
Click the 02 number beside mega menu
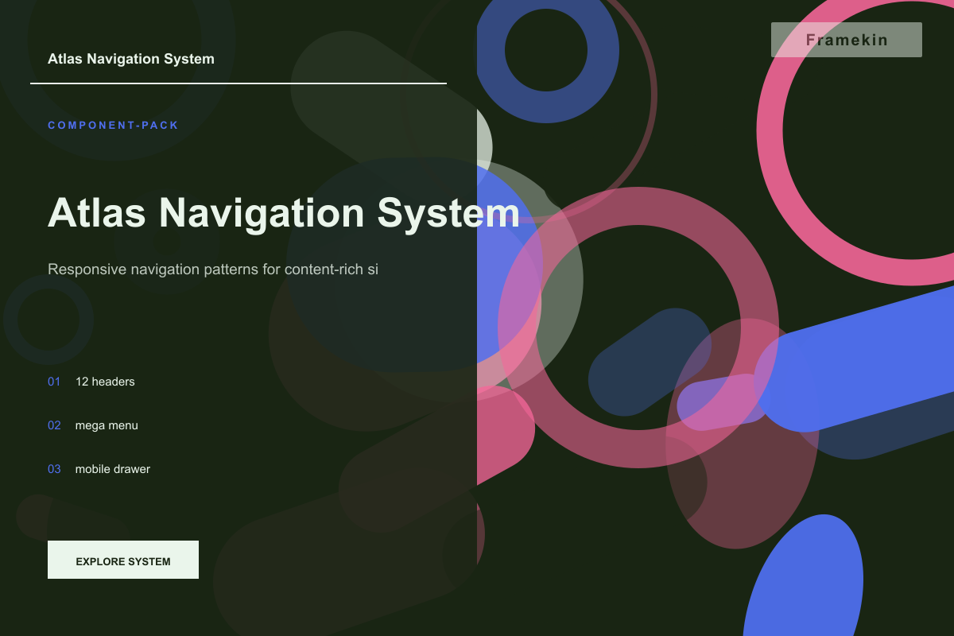point(54,425)
